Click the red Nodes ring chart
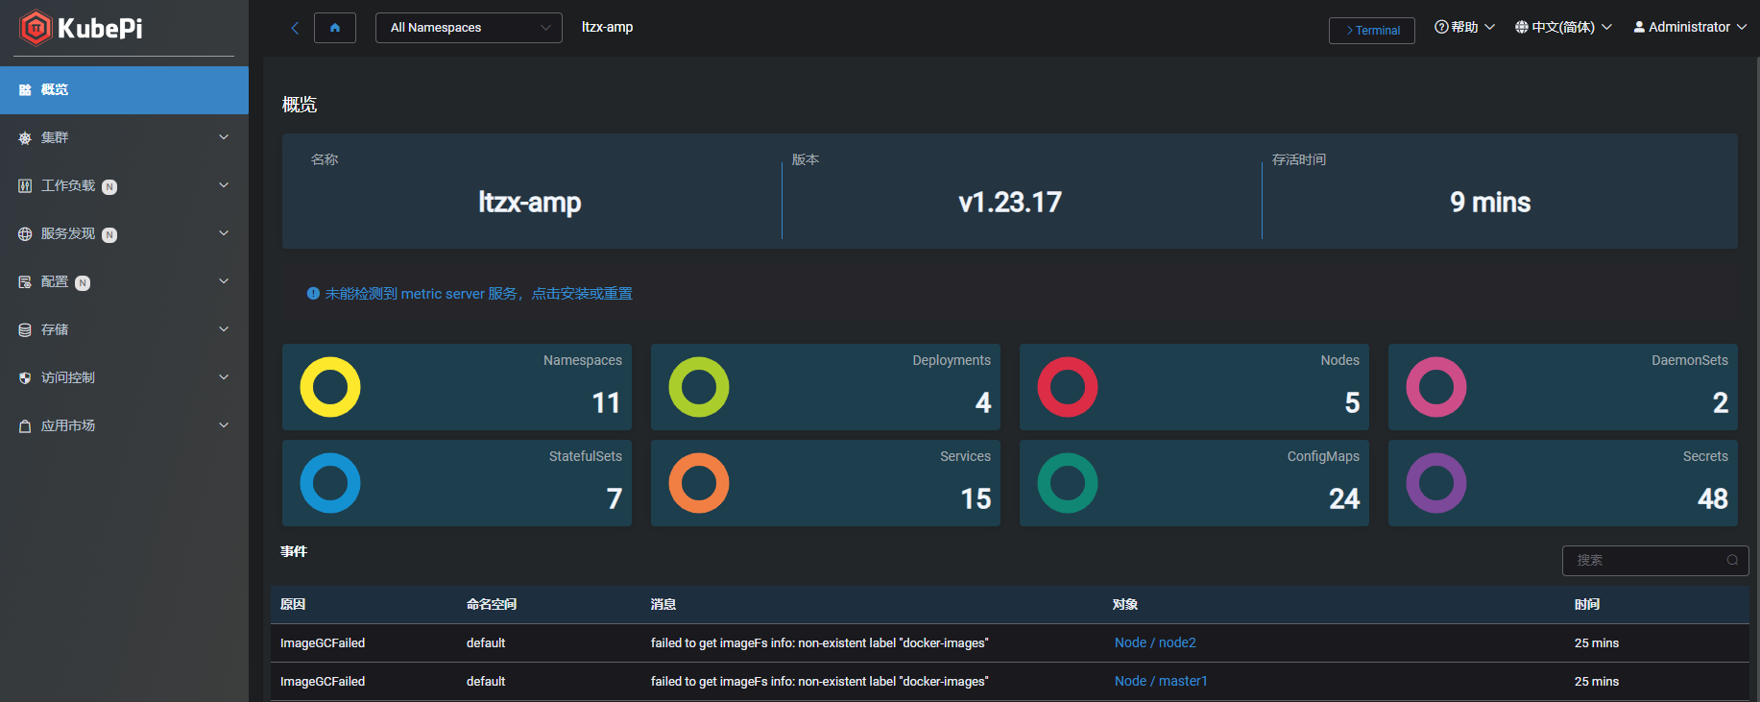Screen dimensions: 1760x702 (1068, 387)
